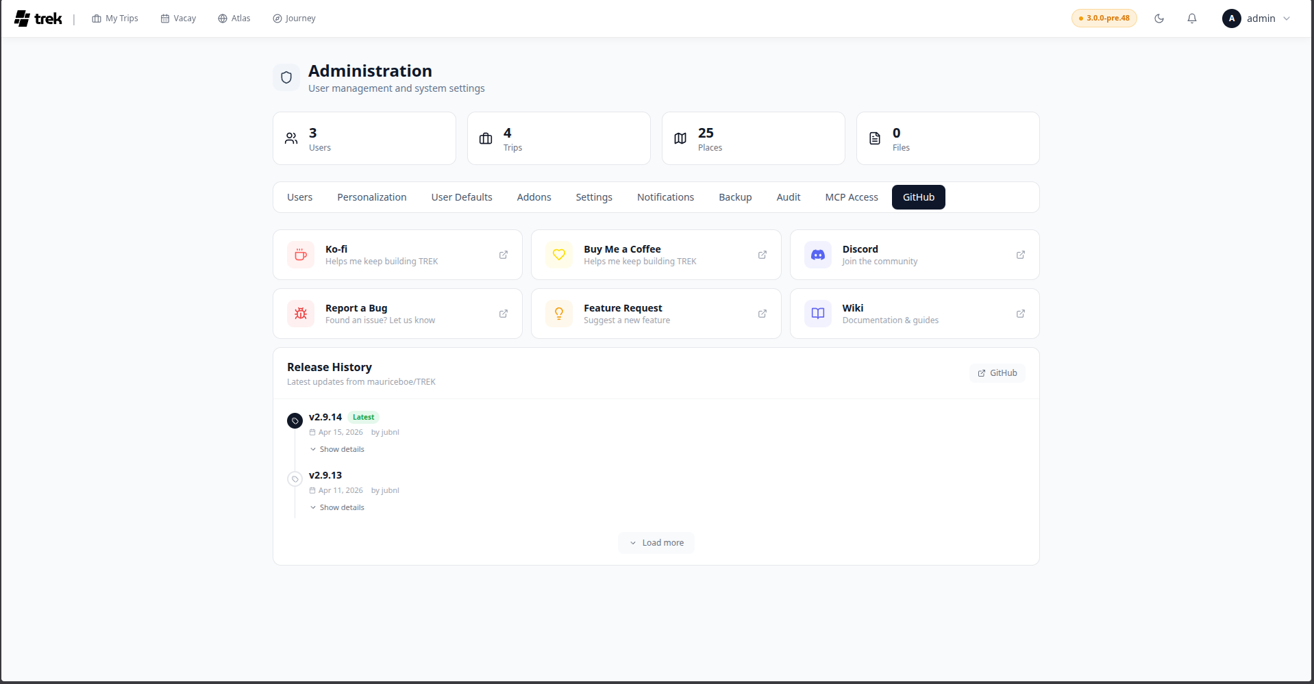Image resolution: width=1314 pixels, height=684 pixels.
Task: Switch to the Users tab
Action: point(299,197)
